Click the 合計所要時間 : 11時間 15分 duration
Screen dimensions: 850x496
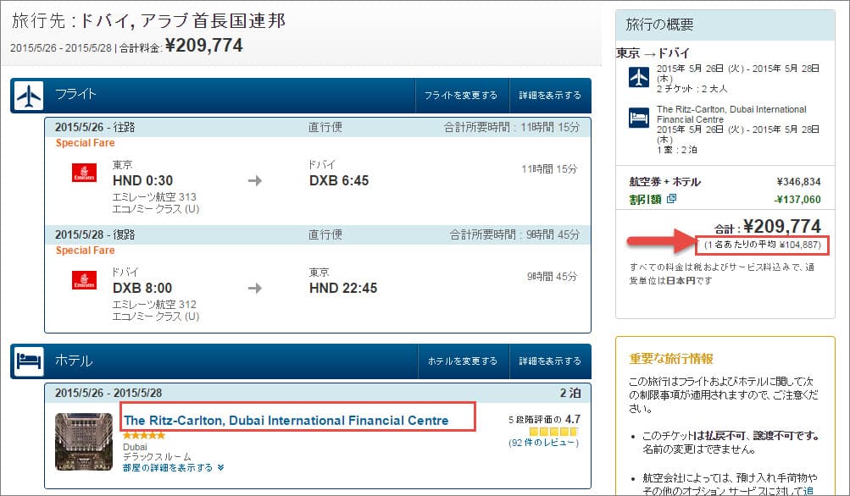[x=512, y=127]
